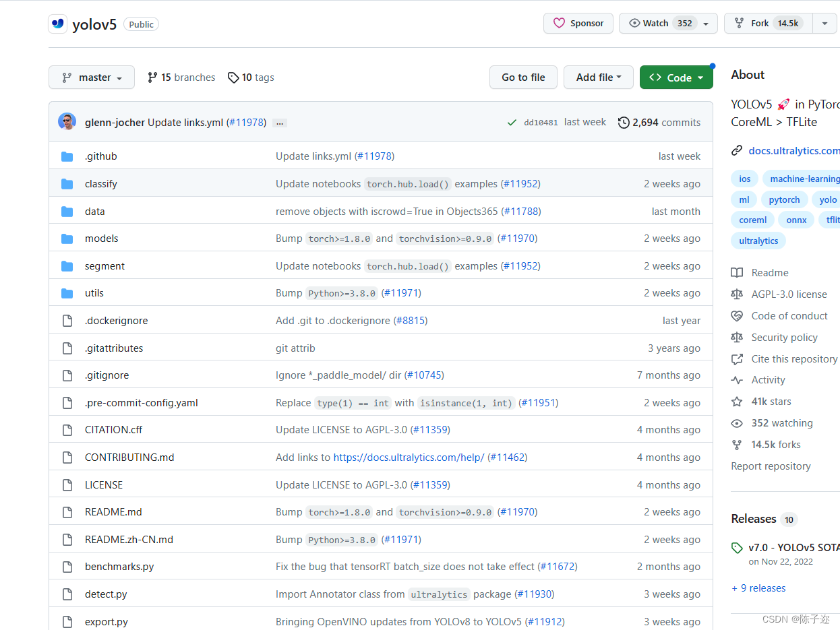Open the docs.ultralytics.com link
The image size is (840, 630).
click(794, 151)
